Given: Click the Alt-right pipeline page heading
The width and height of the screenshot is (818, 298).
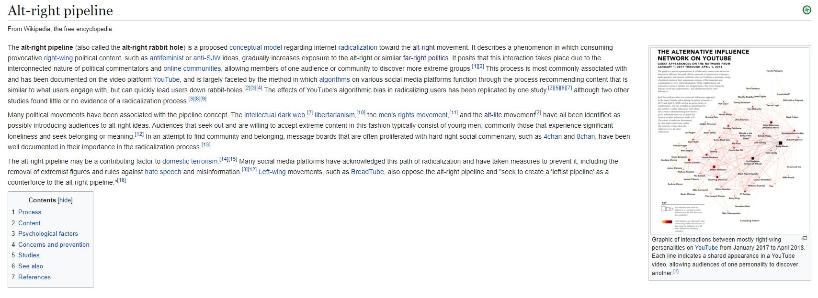Looking at the screenshot, I should (60, 11).
